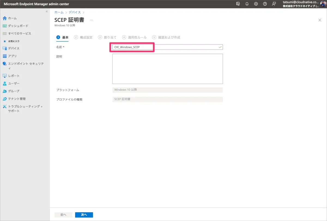Open the Dashboard icon in sidebar

click(4, 26)
